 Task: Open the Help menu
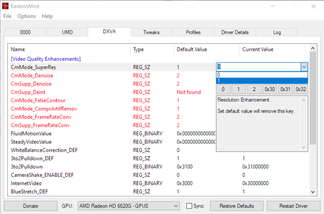pos(47,16)
